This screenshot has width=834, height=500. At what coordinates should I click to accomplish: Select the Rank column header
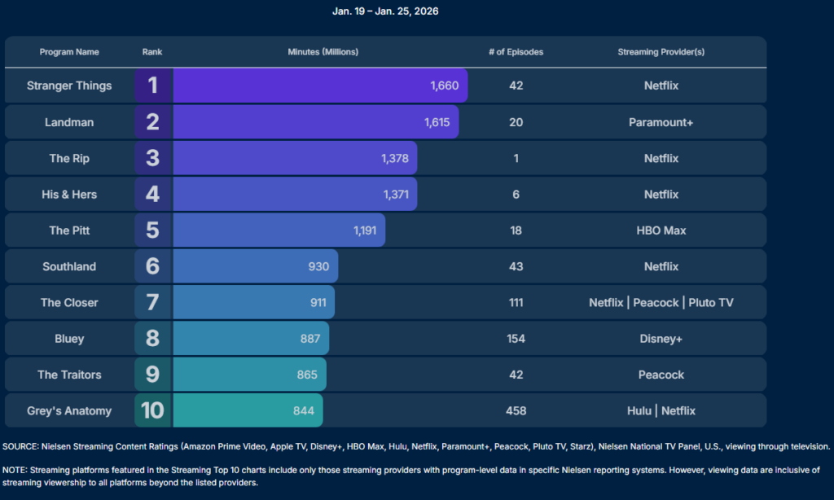(152, 52)
